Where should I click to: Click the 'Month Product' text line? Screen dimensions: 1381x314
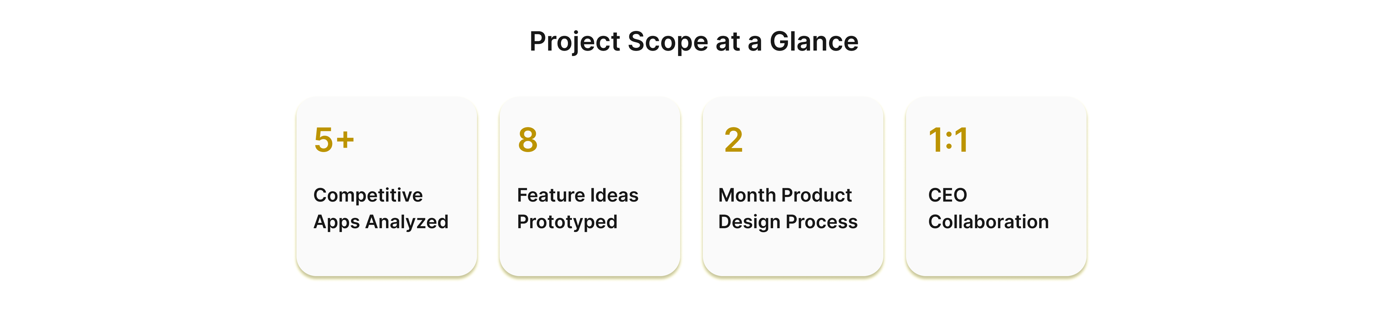[785, 195]
